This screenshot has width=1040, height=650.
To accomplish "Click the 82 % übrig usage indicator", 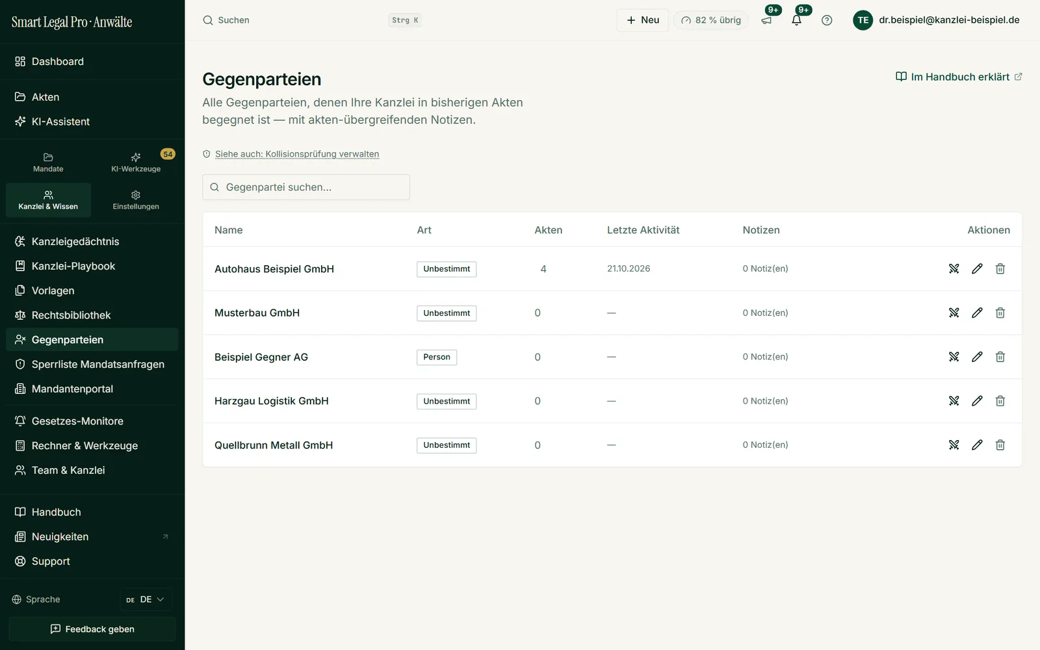I will coord(711,20).
